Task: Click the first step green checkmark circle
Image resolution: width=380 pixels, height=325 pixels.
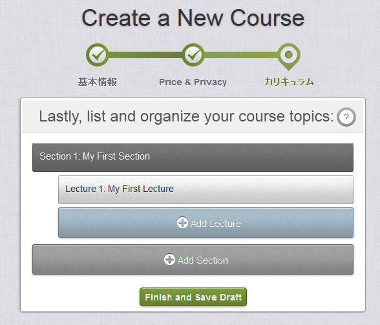Action: tap(98, 55)
